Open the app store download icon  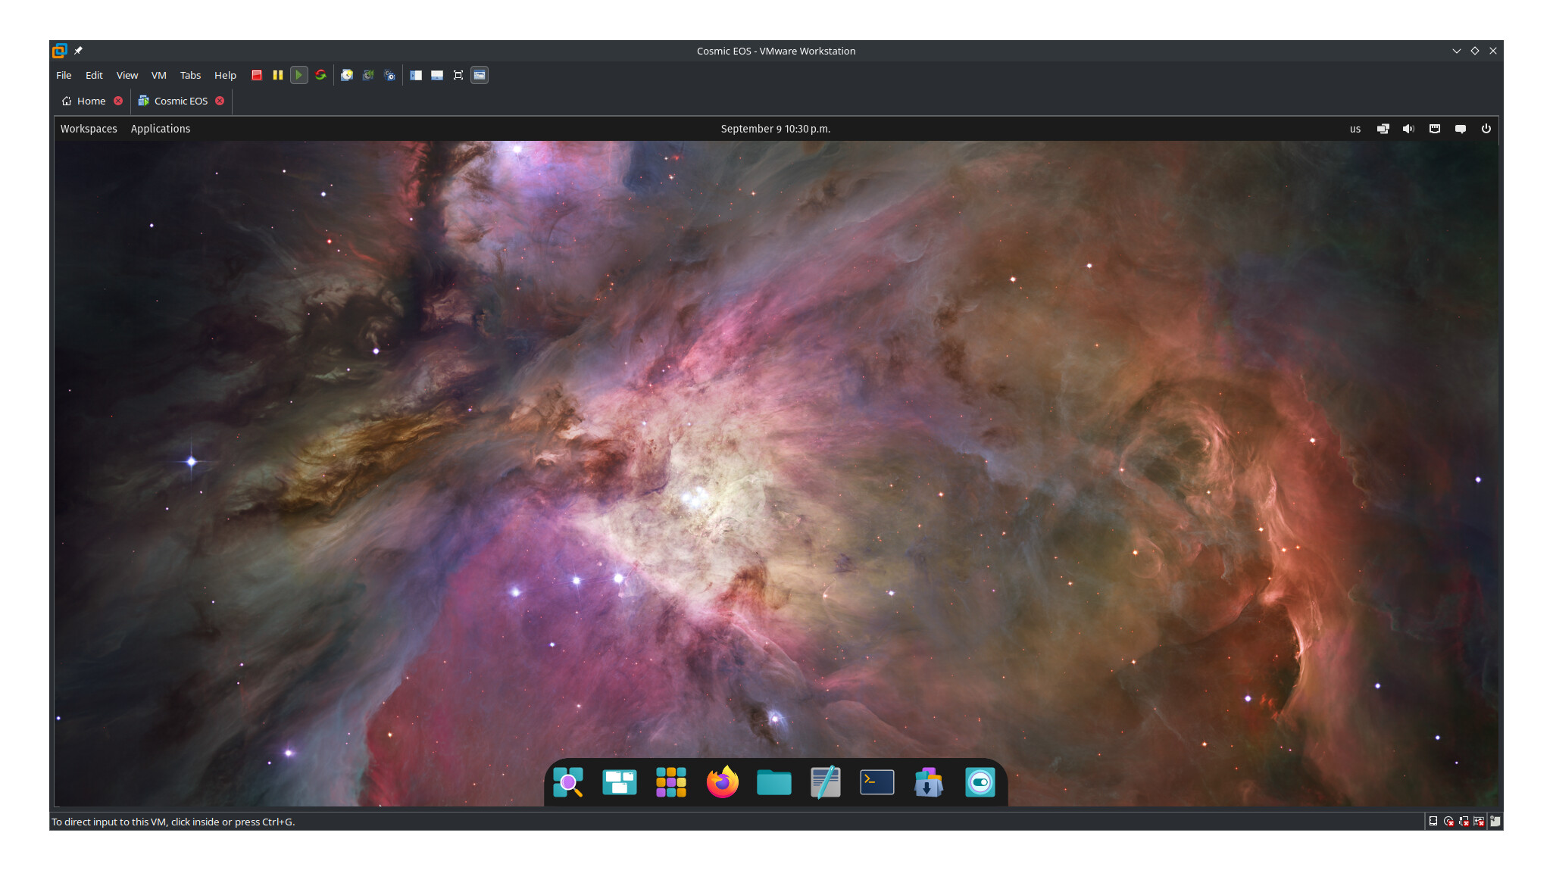click(929, 782)
